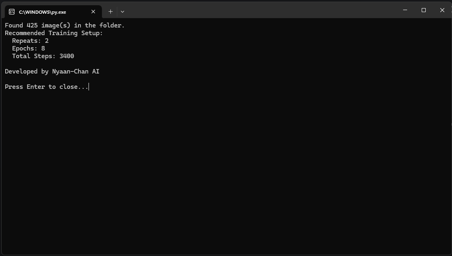Viewport: 452px width, 256px height.
Task: Click the "Total Steps: 3400" line
Action: tap(43, 56)
